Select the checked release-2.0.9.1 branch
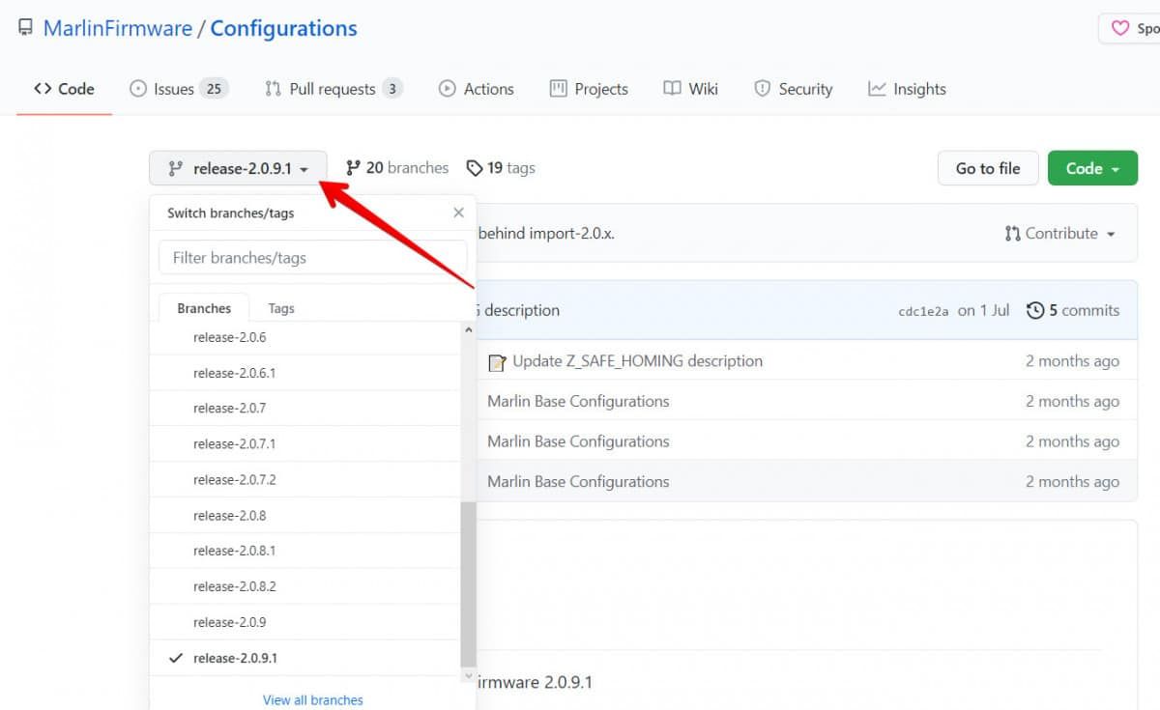 (235, 658)
